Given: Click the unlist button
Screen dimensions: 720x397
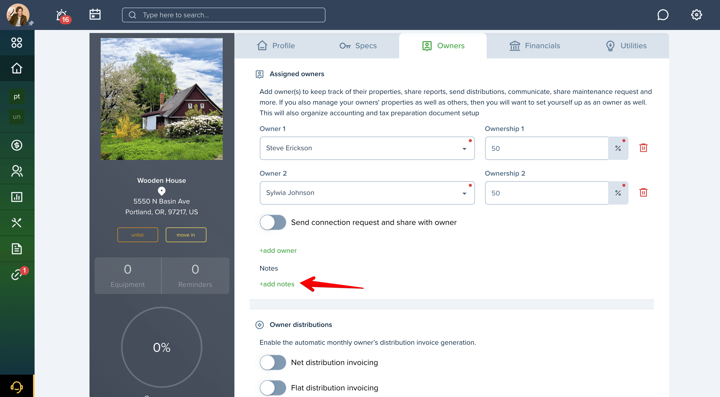Looking at the screenshot, I should tap(138, 235).
